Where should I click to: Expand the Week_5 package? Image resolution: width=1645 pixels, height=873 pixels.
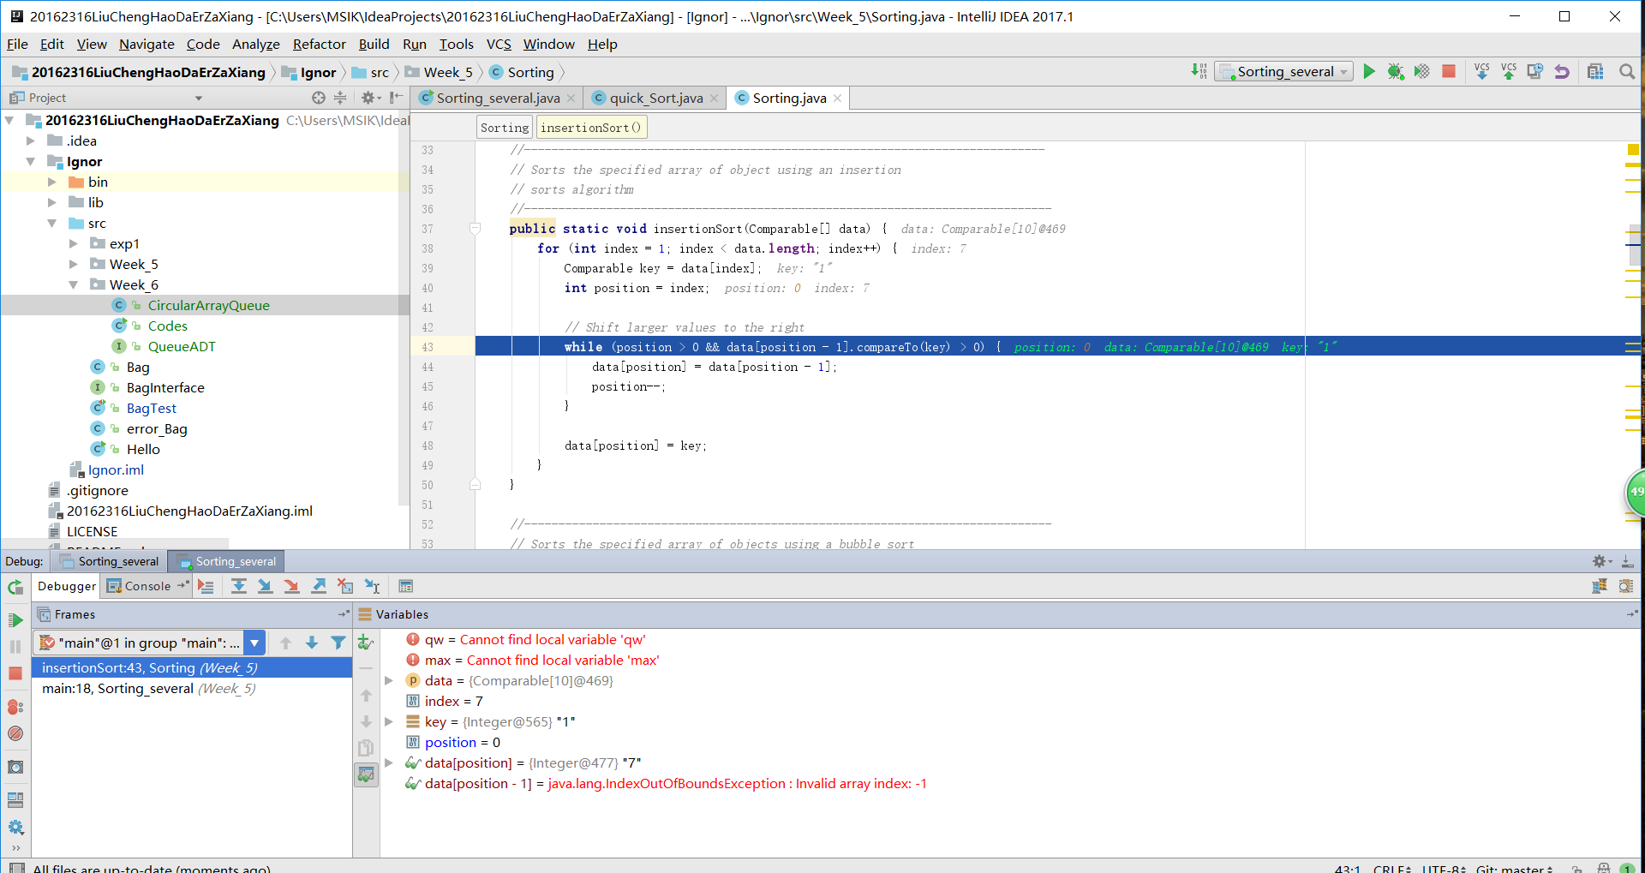pyautogui.click(x=74, y=264)
